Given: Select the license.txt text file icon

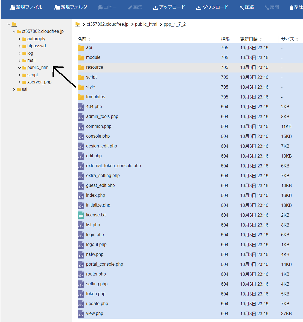Looking at the screenshot, I should pyautogui.click(x=81, y=215).
